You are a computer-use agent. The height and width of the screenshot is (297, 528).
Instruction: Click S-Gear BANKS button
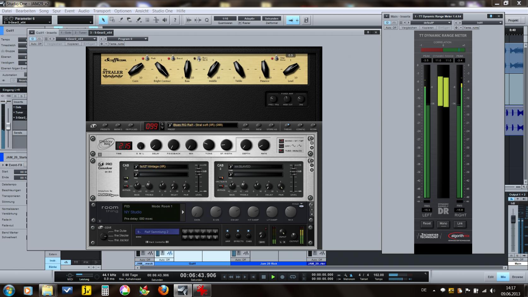(x=118, y=125)
